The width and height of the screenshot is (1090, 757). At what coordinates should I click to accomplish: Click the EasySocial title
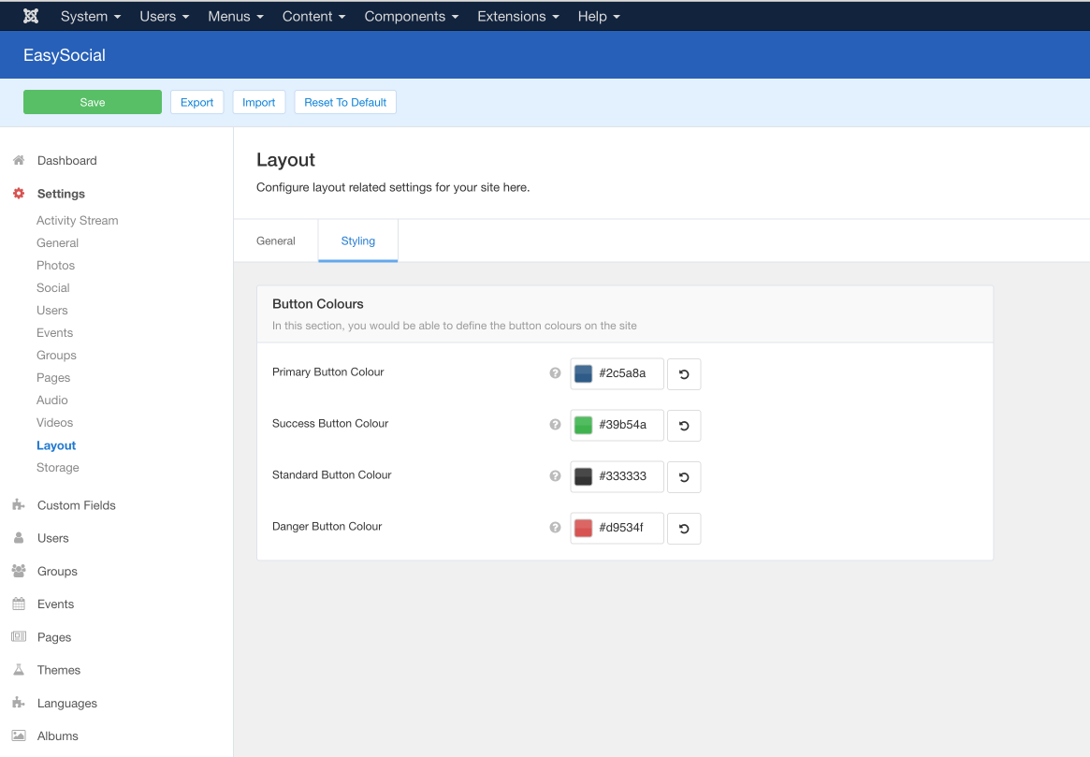(65, 55)
